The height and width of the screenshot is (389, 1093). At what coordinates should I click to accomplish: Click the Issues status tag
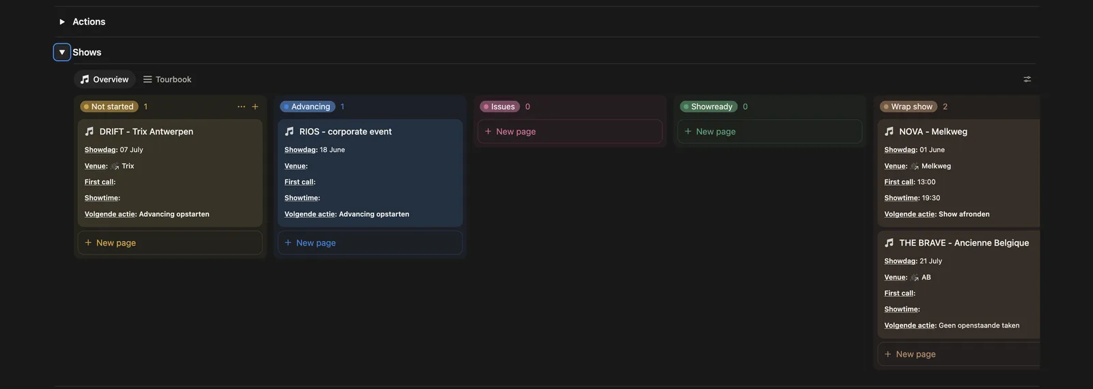[500, 106]
